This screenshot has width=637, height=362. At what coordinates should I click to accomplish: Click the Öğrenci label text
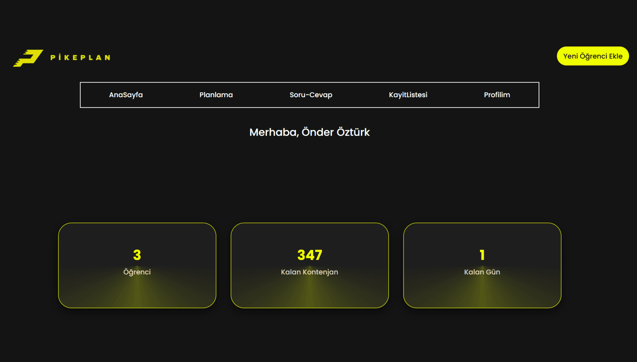[137, 272]
